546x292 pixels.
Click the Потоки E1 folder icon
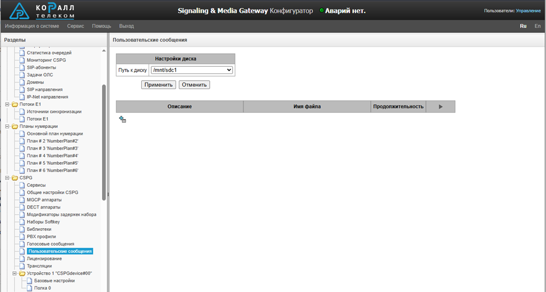tap(15, 104)
